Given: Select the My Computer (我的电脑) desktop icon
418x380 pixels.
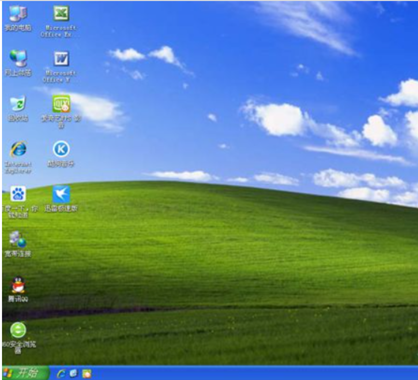Looking at the screenshot, I should pos(18,14).
